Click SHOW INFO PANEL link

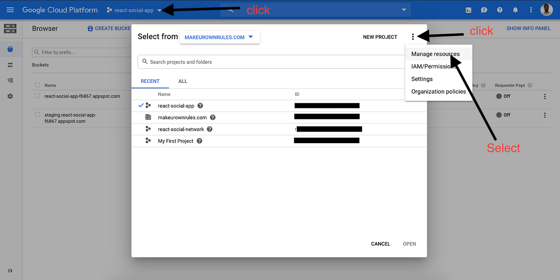coord(528,28)
